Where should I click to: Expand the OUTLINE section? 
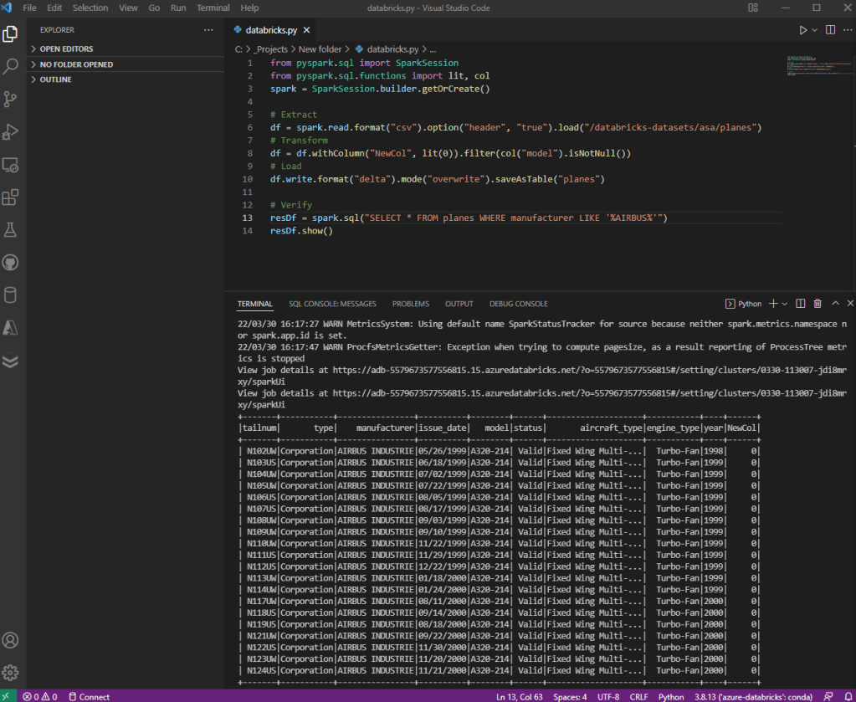coord(55,79)
